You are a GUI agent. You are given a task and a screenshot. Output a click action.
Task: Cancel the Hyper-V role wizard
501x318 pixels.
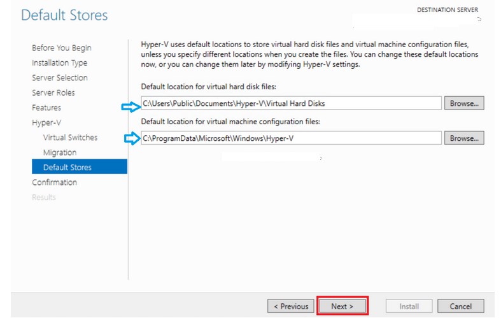pos(460,306)
